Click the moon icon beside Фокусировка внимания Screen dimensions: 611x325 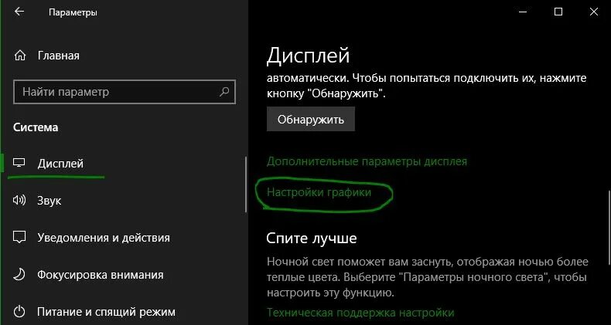coord(19,275)
